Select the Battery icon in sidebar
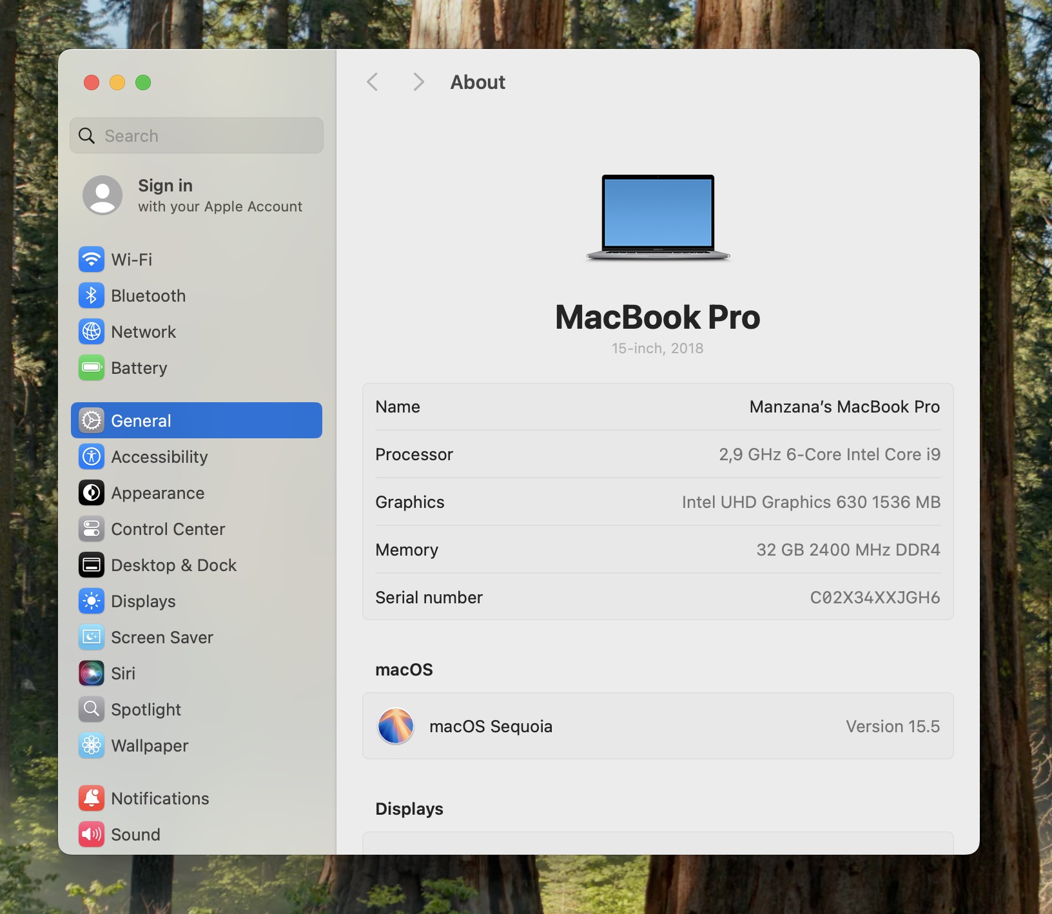 (92, 368)
